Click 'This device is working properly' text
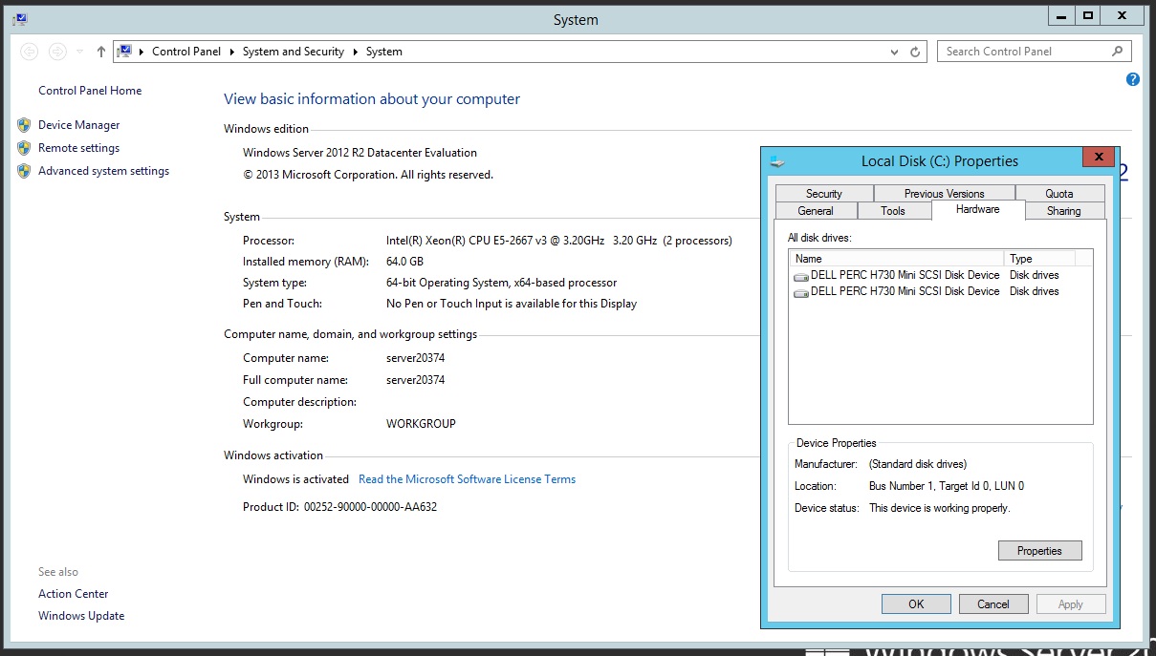Screen dimensions: 1156x656 tap(939, 508)
